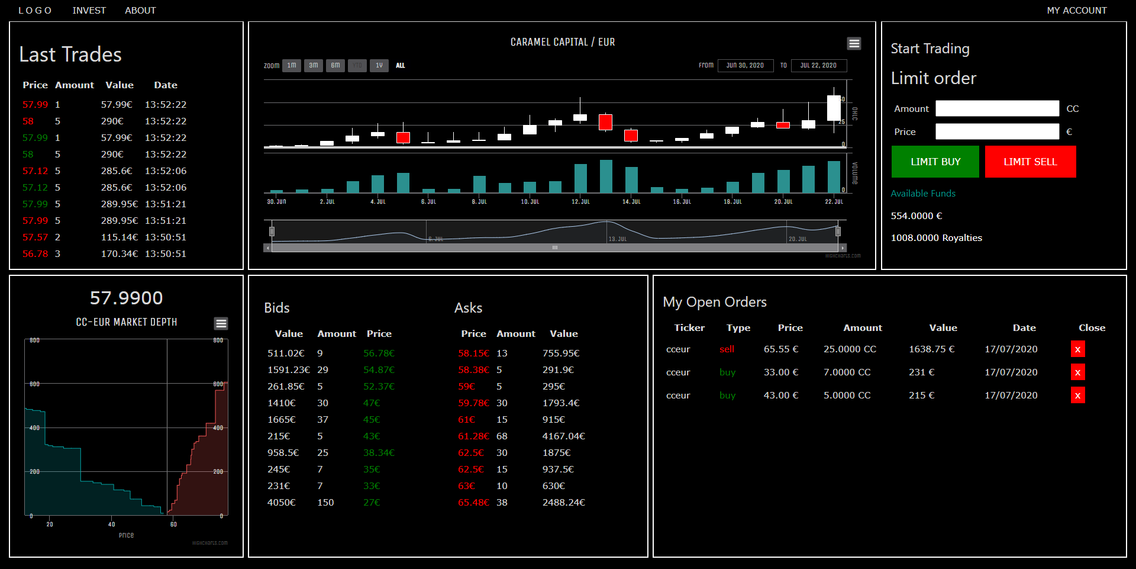Cancel the 43.00 € buy order
This screenshot has height=569, width=1136.
1077,396
